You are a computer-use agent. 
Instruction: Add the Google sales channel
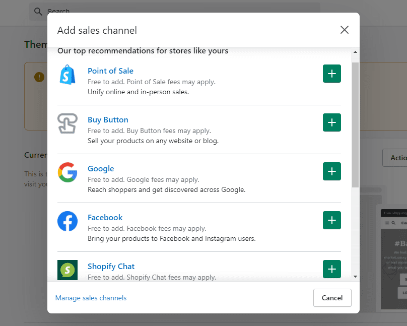coord(332,171)
